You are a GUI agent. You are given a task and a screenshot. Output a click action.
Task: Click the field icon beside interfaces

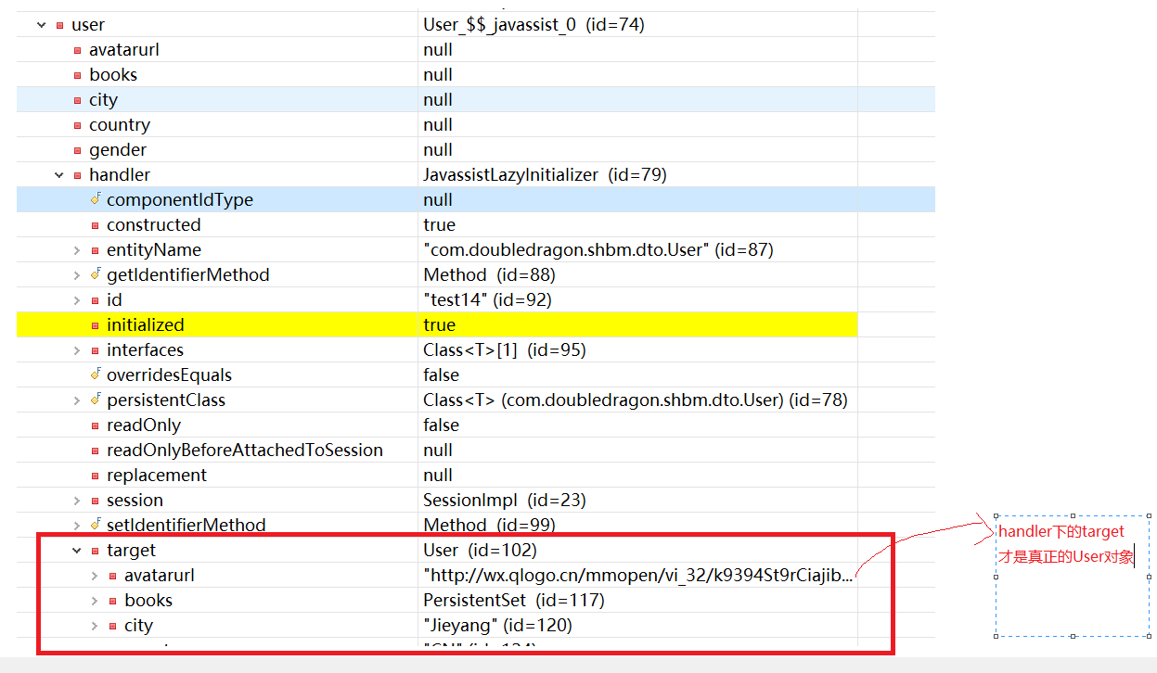pyautogui.click(x=96, y=350)
